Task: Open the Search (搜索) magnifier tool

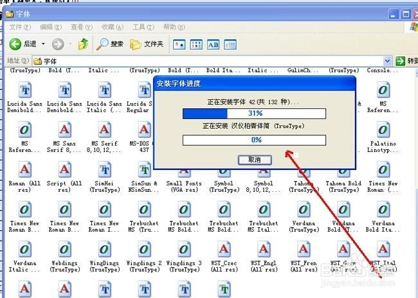Action: coord(110,44)
